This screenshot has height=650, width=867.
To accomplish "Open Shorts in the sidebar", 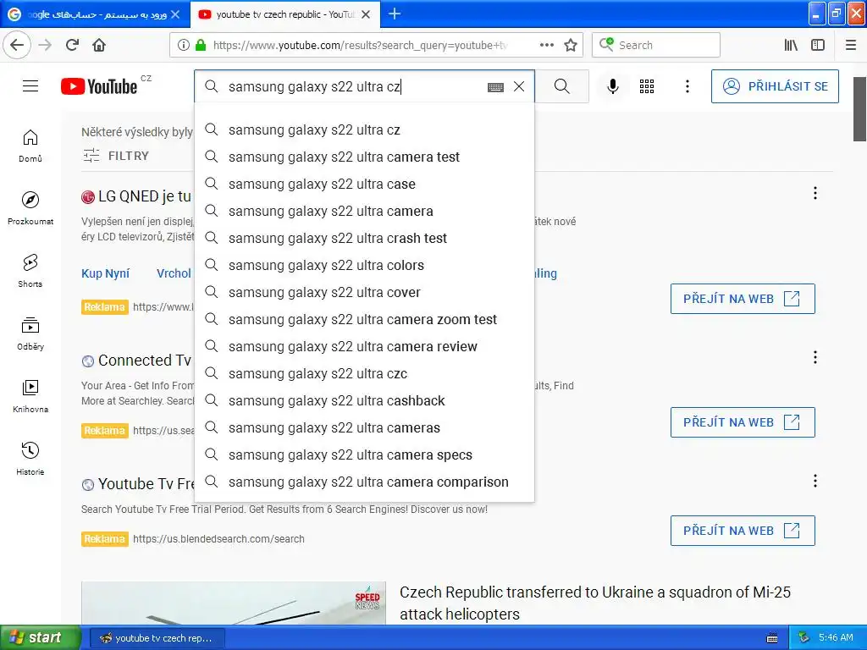I will 30,271.
